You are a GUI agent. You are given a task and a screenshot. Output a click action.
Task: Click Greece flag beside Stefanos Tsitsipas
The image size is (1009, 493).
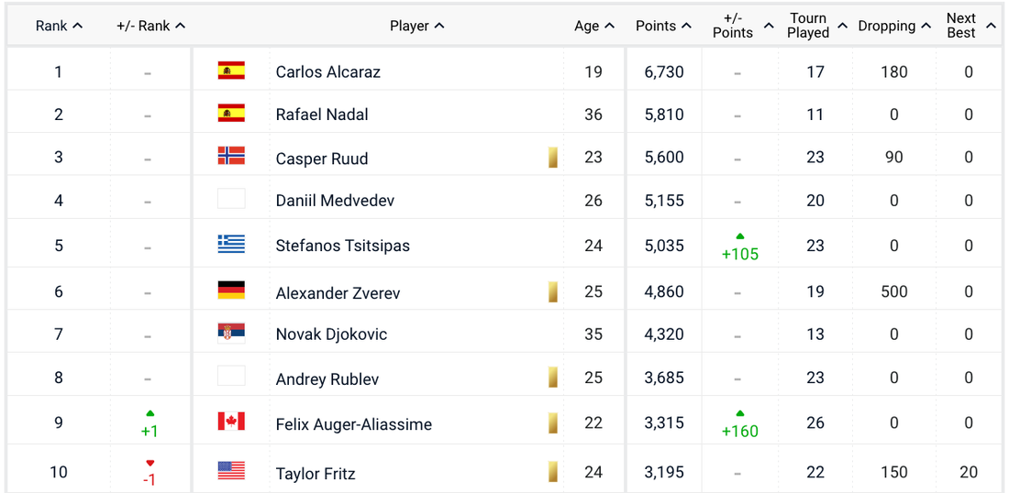coord(231,244)
